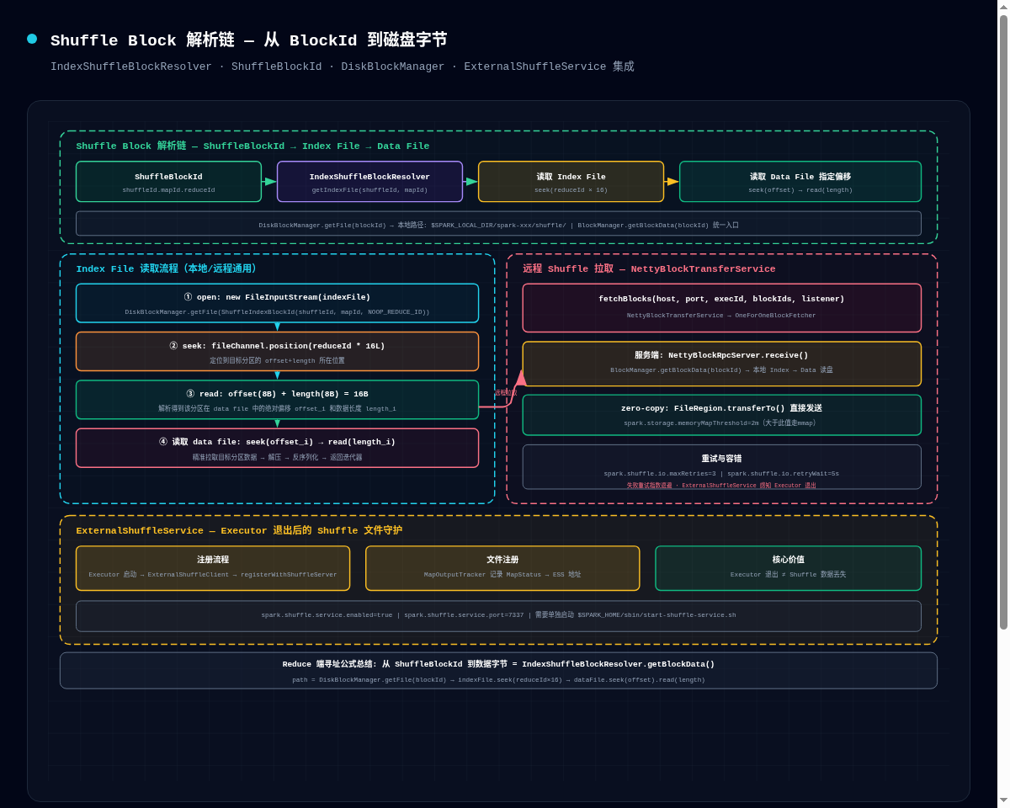The width and height of the screenshot is (1010, 808).
Task: Select the '文件注册' box
Action: pyautogui.click(x=502, y=568)
